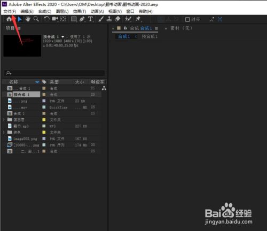Switch to the 合成 合成1 viewer tab
This screenshot has height=231, width=267.
(x=141, y=28)
